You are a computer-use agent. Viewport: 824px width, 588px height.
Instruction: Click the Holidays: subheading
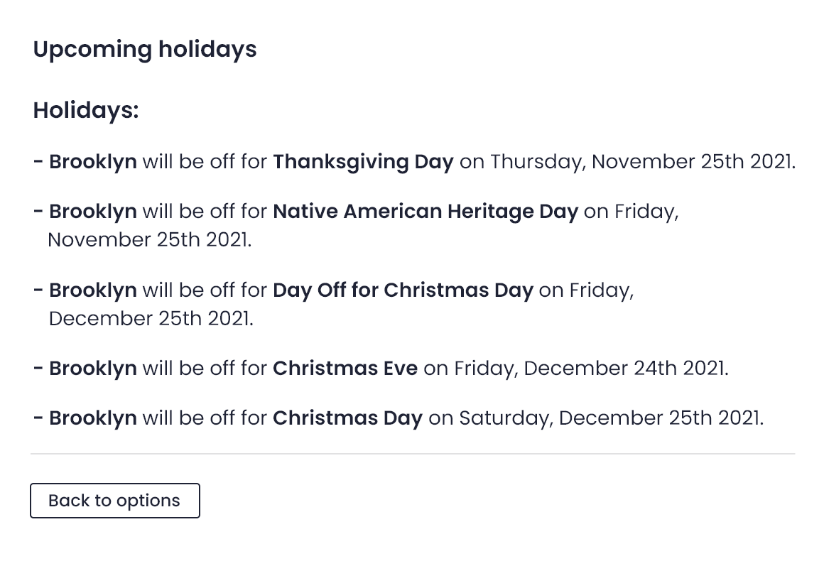tap(86, 111)
